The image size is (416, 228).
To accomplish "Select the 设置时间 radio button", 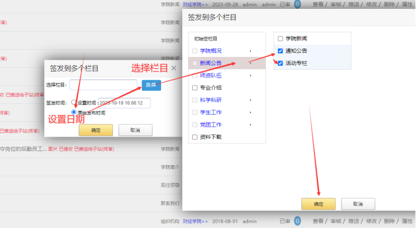I will 73,103.
